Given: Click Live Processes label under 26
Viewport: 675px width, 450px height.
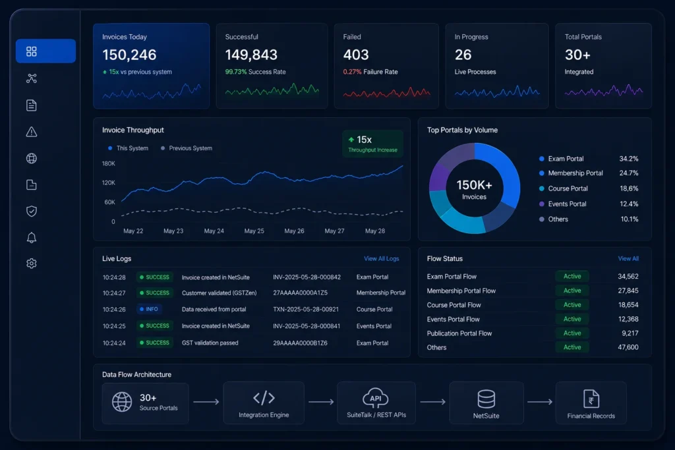Looking at the screenshot, I should [x=475, y=72].
